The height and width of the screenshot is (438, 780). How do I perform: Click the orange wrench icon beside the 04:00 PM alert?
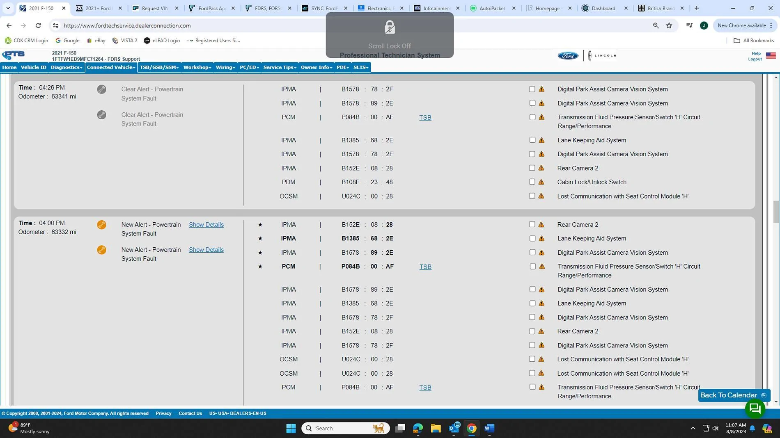point(101,225)
